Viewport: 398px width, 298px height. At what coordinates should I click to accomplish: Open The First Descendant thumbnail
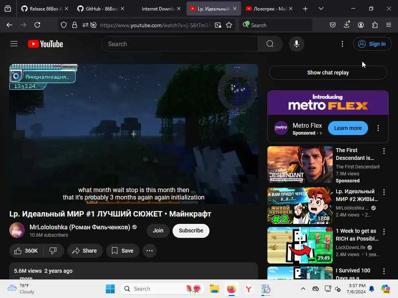300,165
